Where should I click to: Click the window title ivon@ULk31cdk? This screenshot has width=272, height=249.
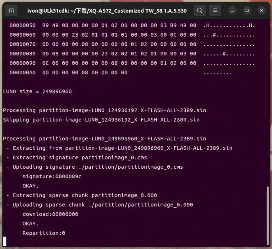107,11
